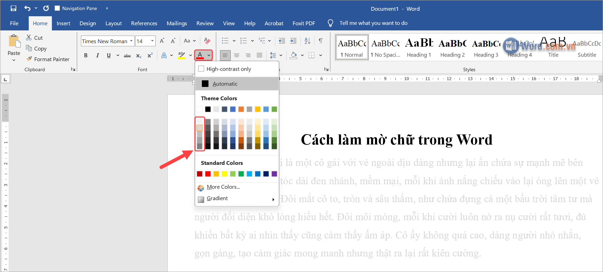Screen dimensions: 603x272
Task: Undo the last action
Action: 27,8
